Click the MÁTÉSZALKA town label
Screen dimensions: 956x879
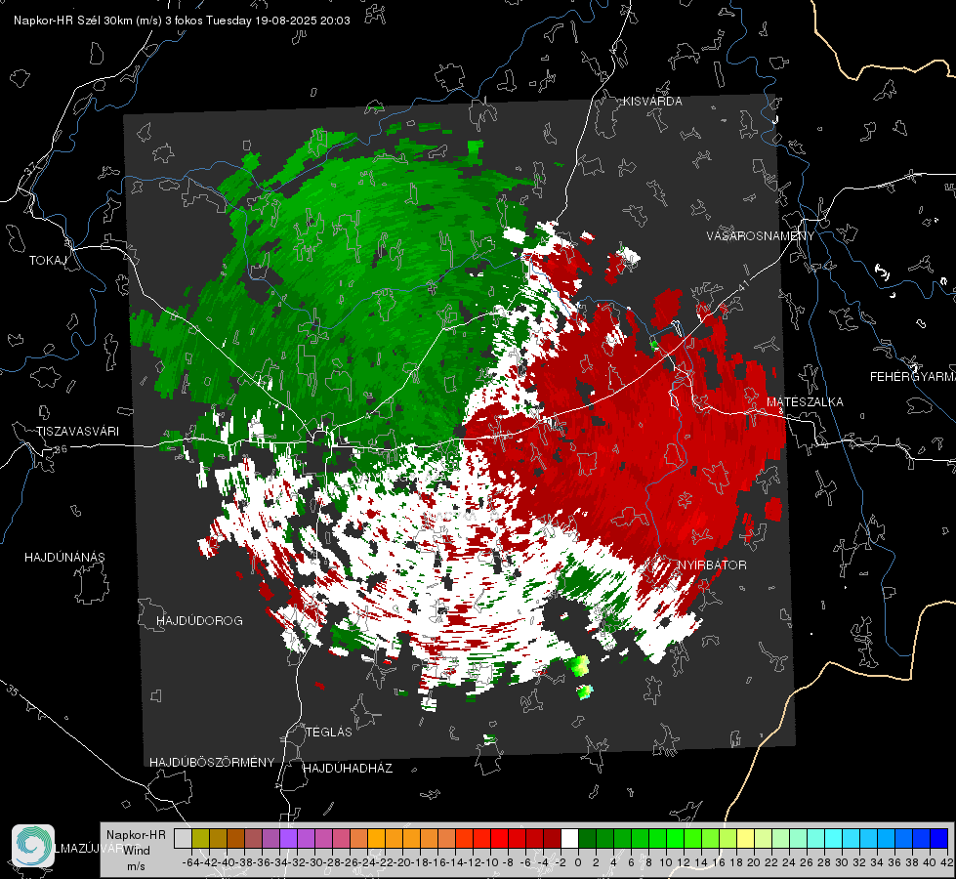pos(805,401)
